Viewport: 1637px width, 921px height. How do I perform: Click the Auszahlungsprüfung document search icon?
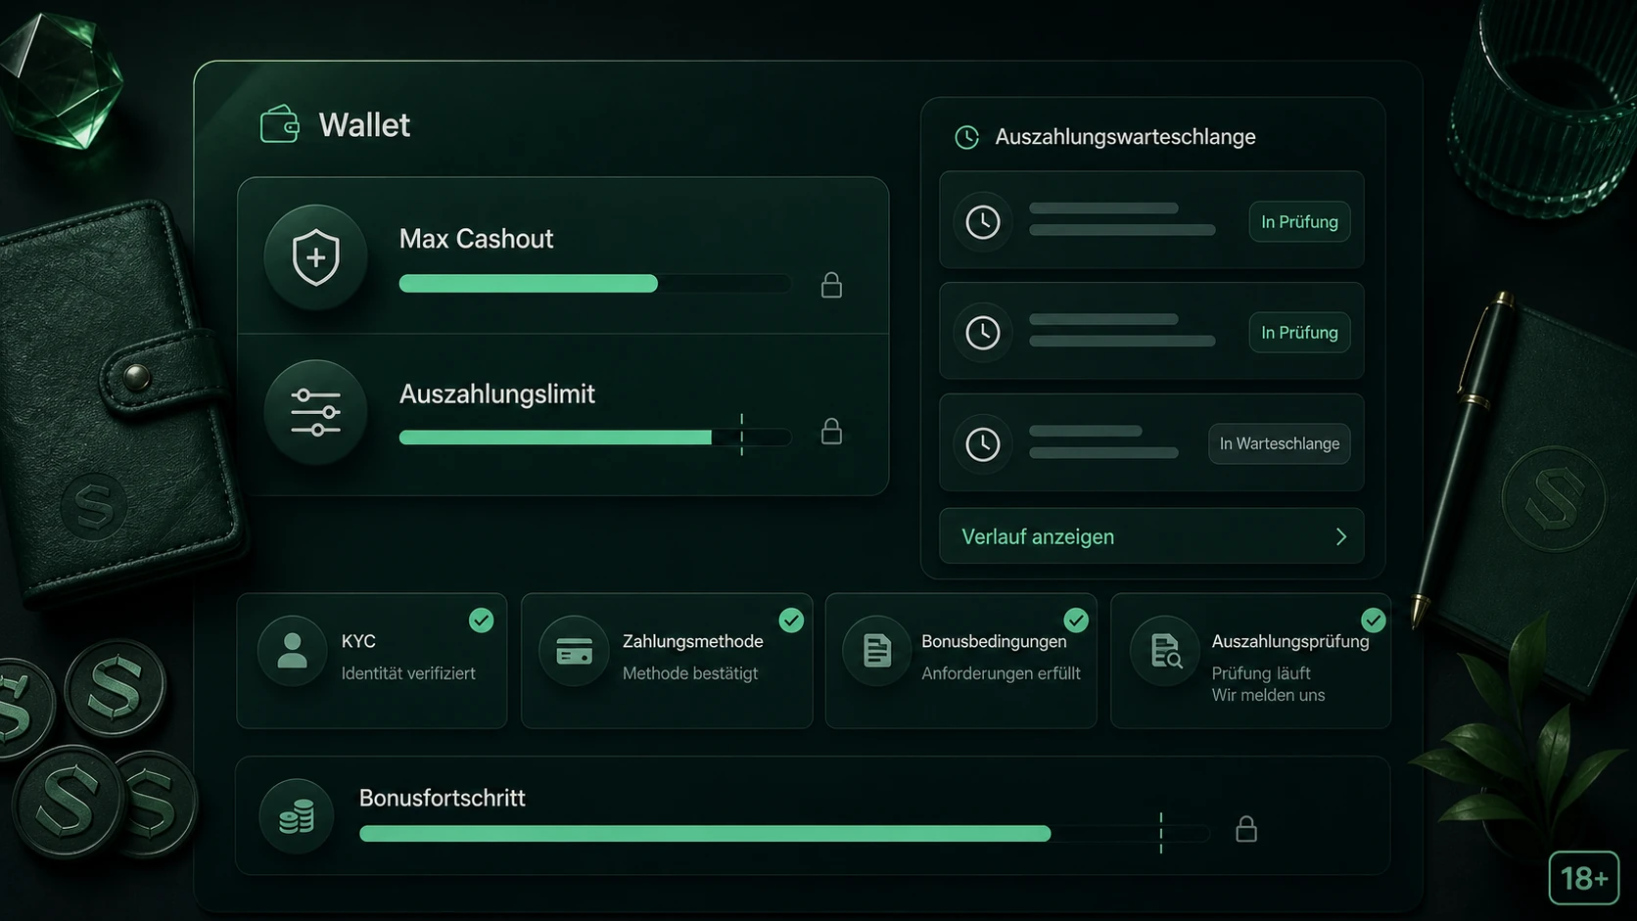1165,651
